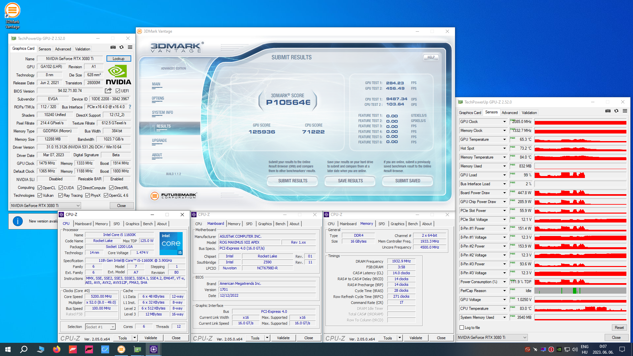This screenshot has width=633, height=356.
Task: Click the Lookup button in GPU-Z
Action: point(118,59)
